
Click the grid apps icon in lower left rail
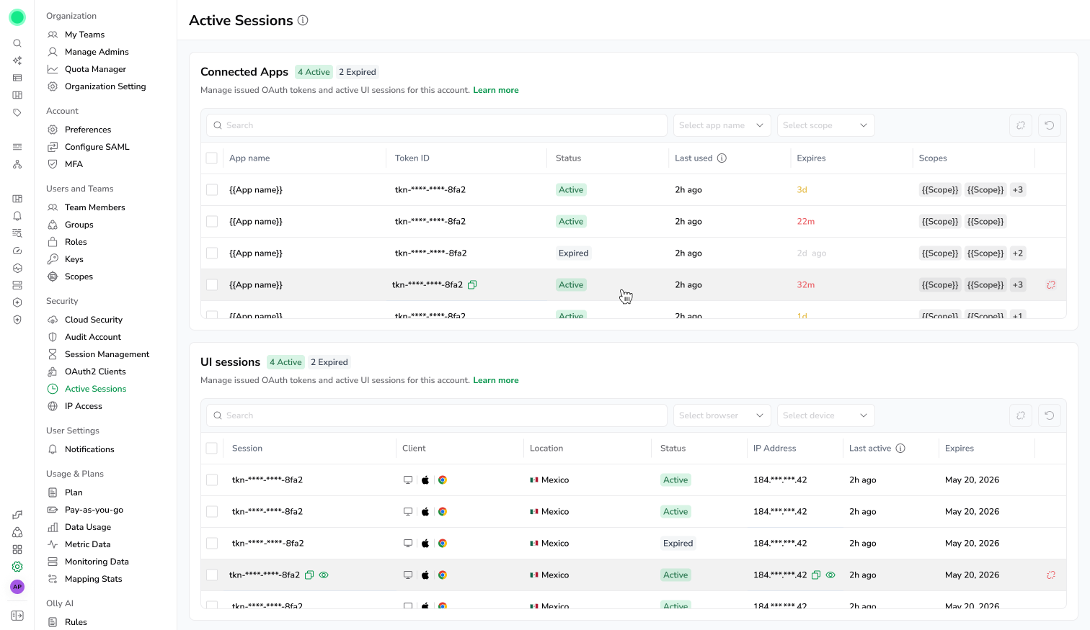click(x=17, y=549)
